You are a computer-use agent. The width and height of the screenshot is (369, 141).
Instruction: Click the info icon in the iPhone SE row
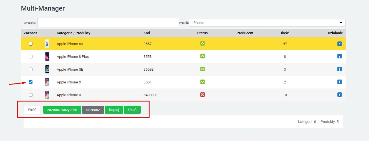pyautogui.click(x=339, y=69)
